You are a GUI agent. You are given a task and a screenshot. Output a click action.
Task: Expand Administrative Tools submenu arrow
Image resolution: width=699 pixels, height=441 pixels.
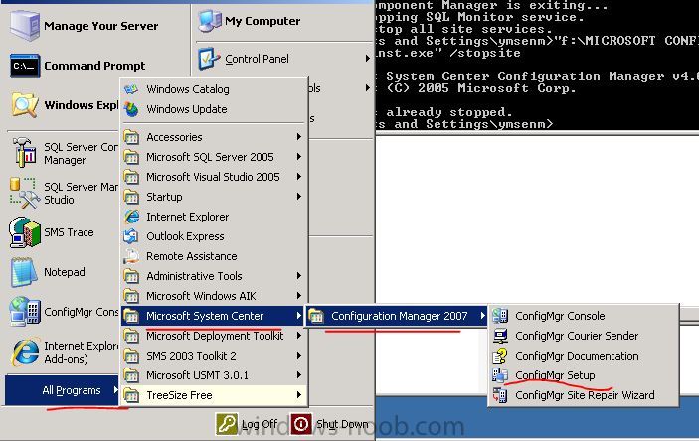point(299,276)
